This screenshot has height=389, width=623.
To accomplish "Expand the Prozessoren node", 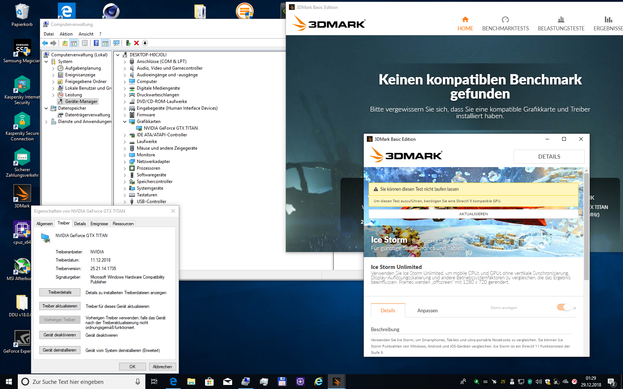I will tap(125, 168).
